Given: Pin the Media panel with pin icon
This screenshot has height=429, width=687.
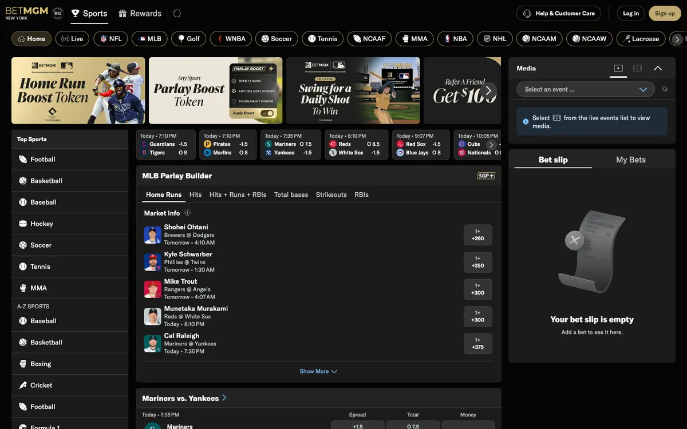Looking at the screenshot, I should [665, 89].
